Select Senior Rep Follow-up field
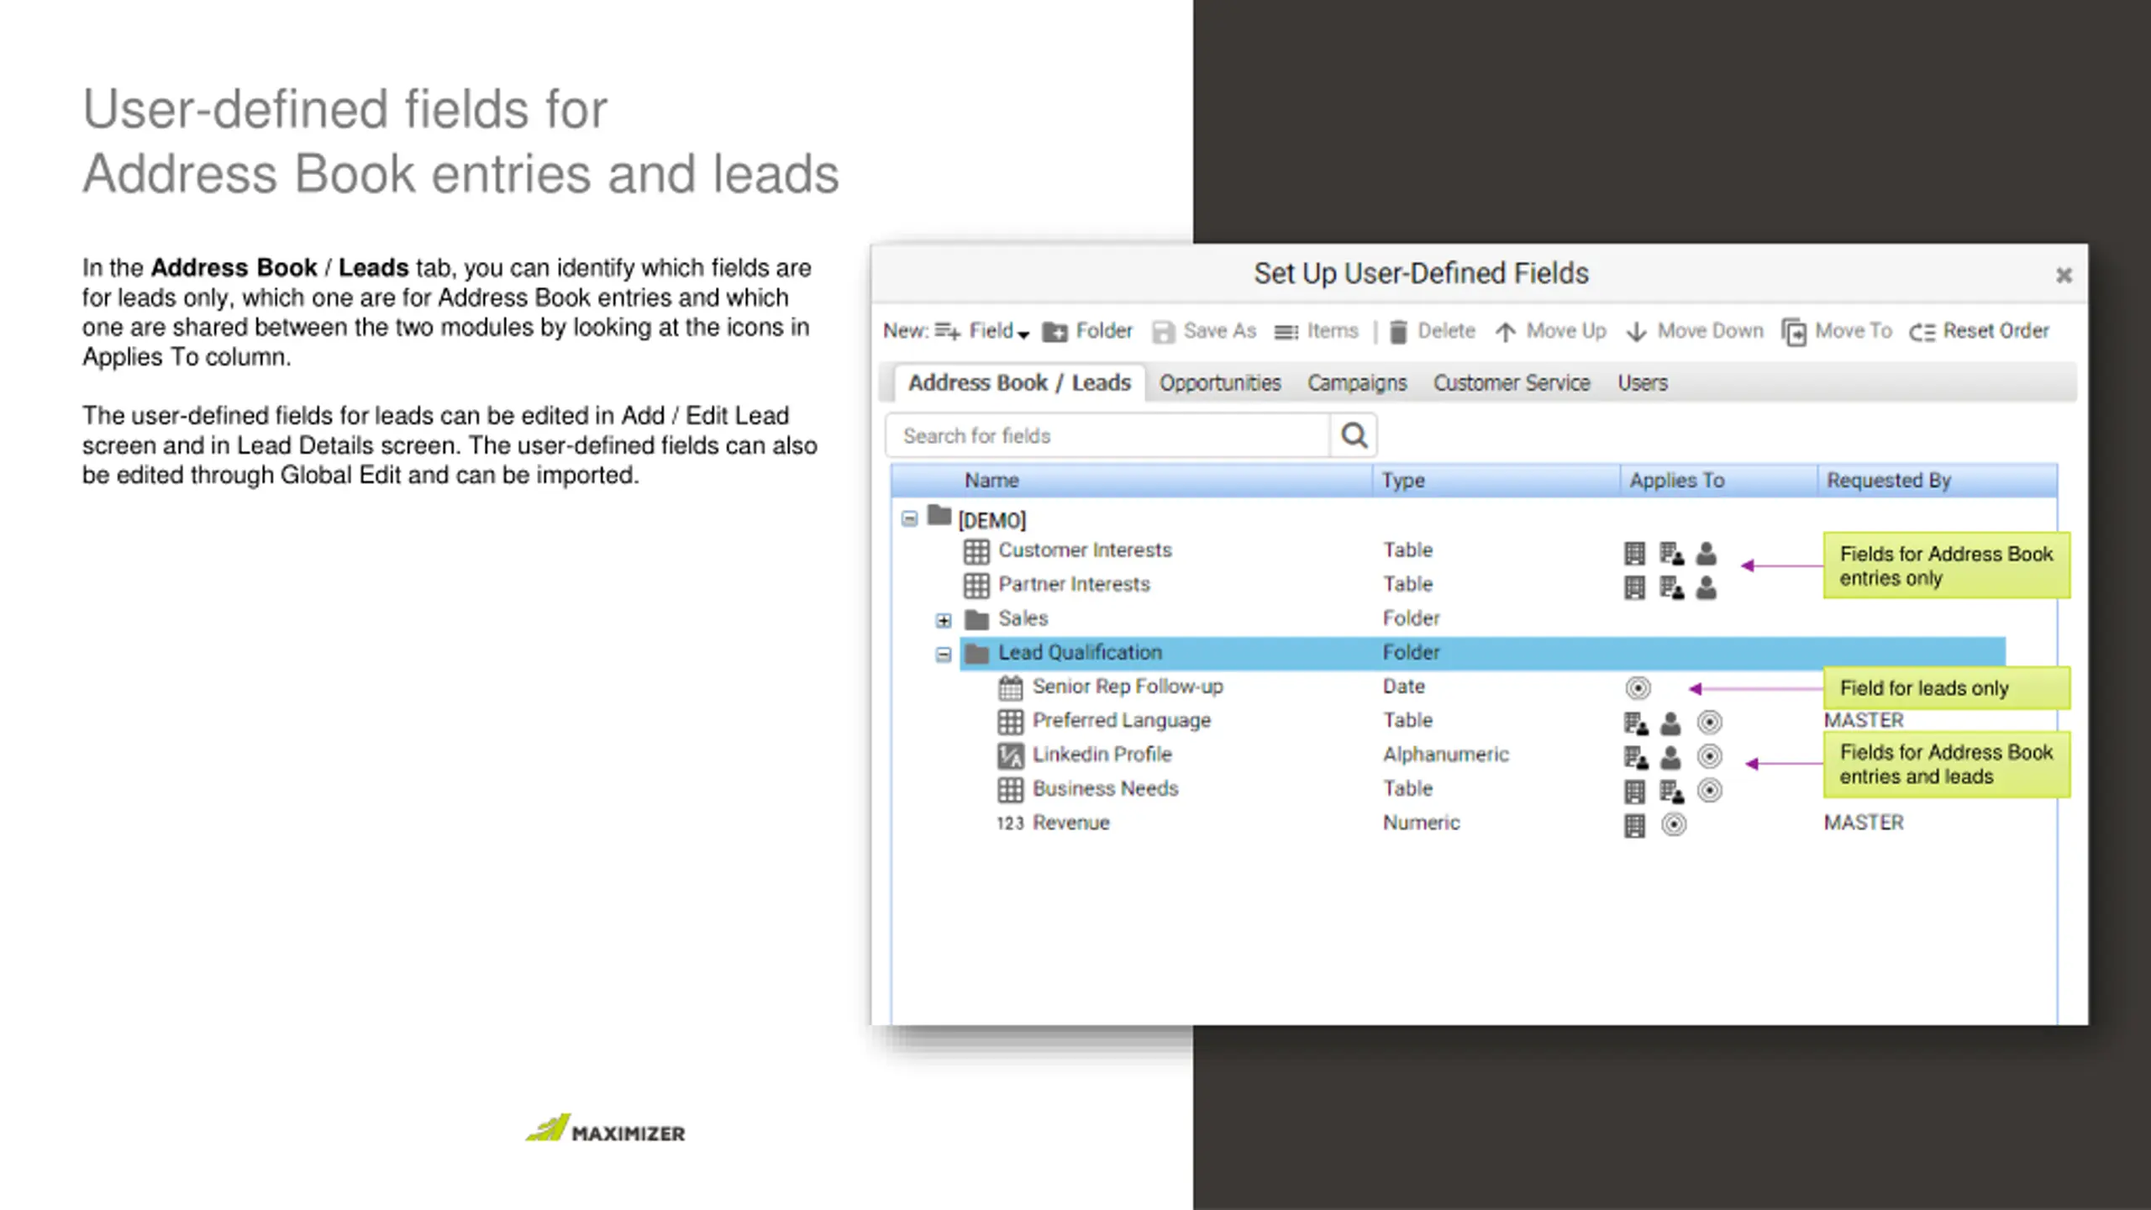 pos(1128,687)
